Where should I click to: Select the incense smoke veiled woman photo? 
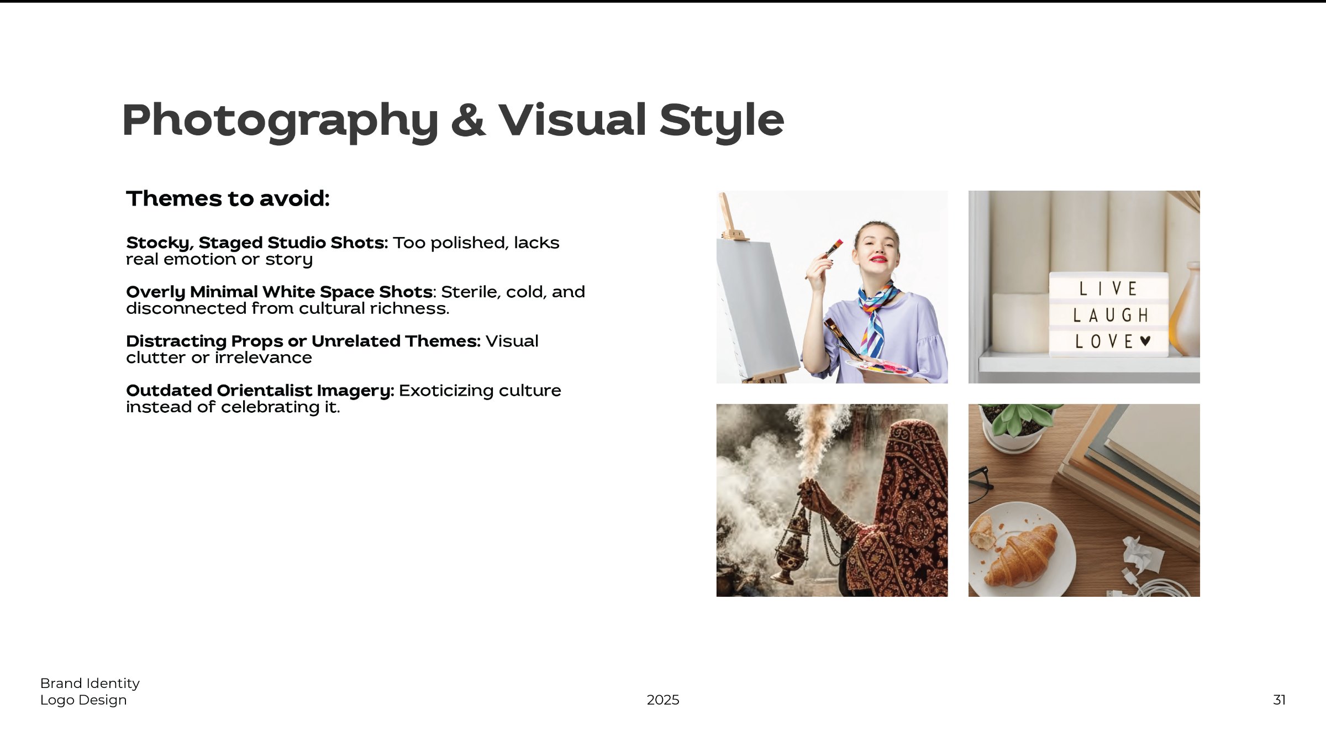coord(832,500)
